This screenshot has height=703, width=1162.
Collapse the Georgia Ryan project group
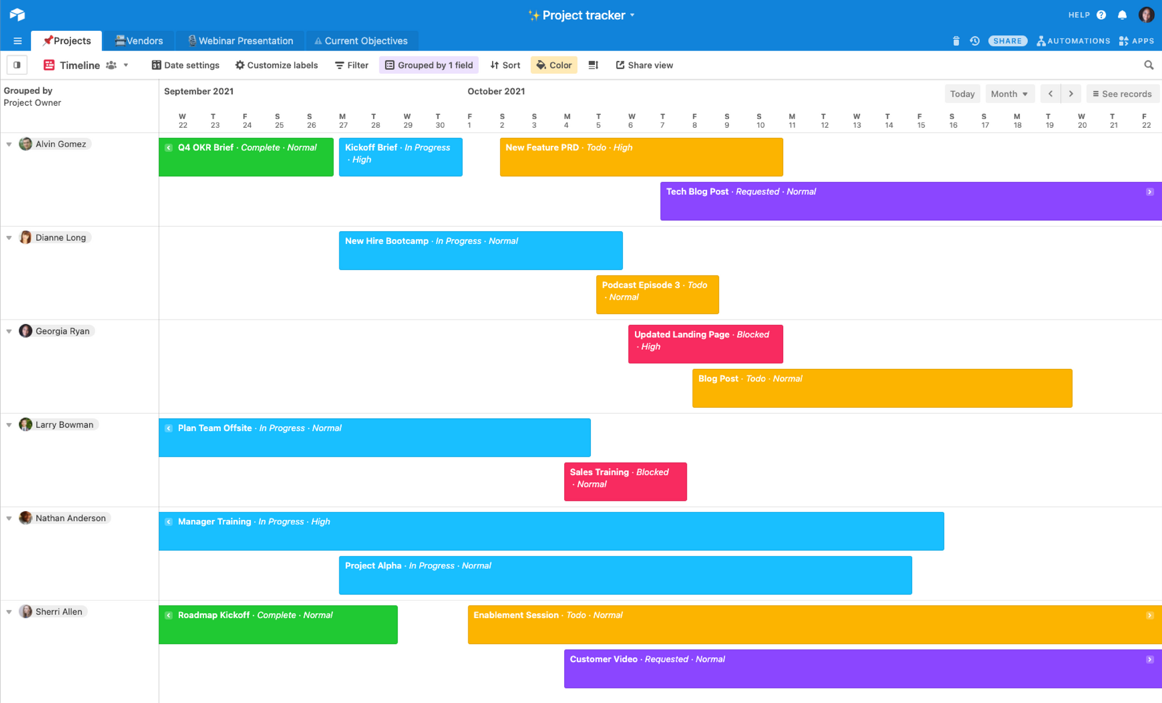(x=10, y=331)
